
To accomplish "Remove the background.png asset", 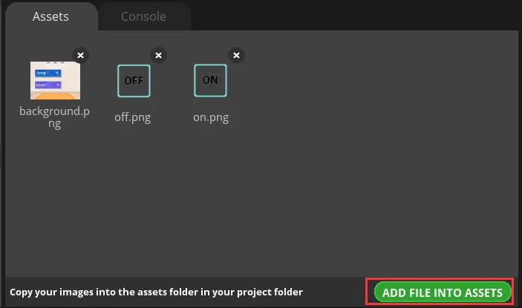I will click(81, 55).
